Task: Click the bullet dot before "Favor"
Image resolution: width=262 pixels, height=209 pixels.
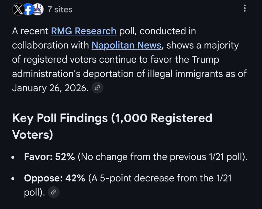Action: [13, 157]
